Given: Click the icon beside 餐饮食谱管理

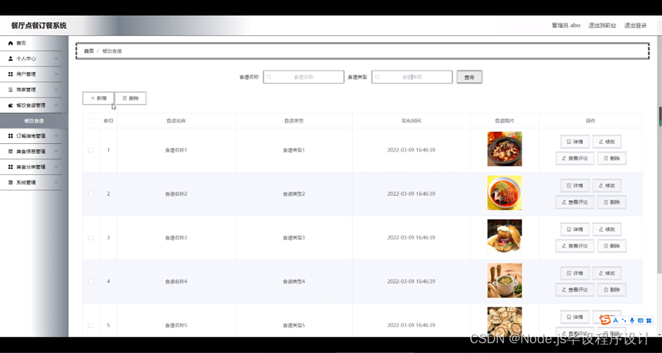Looking at the screenshot, I should (11, 105).
